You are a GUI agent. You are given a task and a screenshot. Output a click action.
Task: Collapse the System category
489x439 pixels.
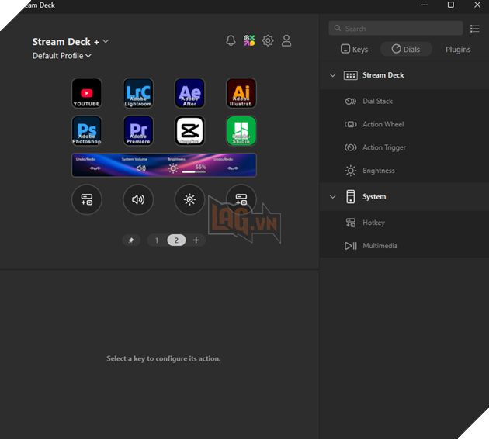pyautogui.click(x=333, y=196)
